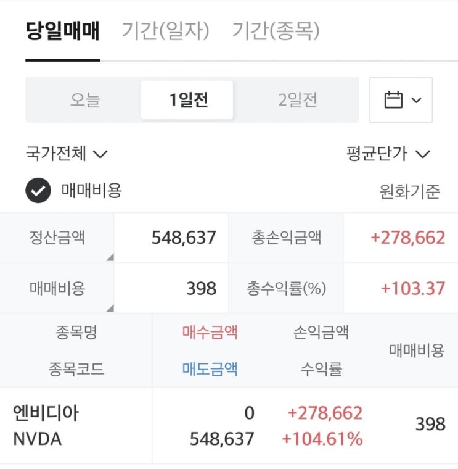Click the 매도금액 column header
This screenshot has width=458, height=469.
coord(210,369)
